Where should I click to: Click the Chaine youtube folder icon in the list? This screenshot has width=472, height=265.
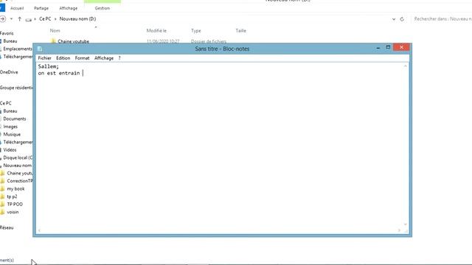[x=53, y=41]
